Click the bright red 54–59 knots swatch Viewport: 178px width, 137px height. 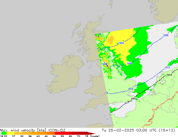click(x=59, y=133)
